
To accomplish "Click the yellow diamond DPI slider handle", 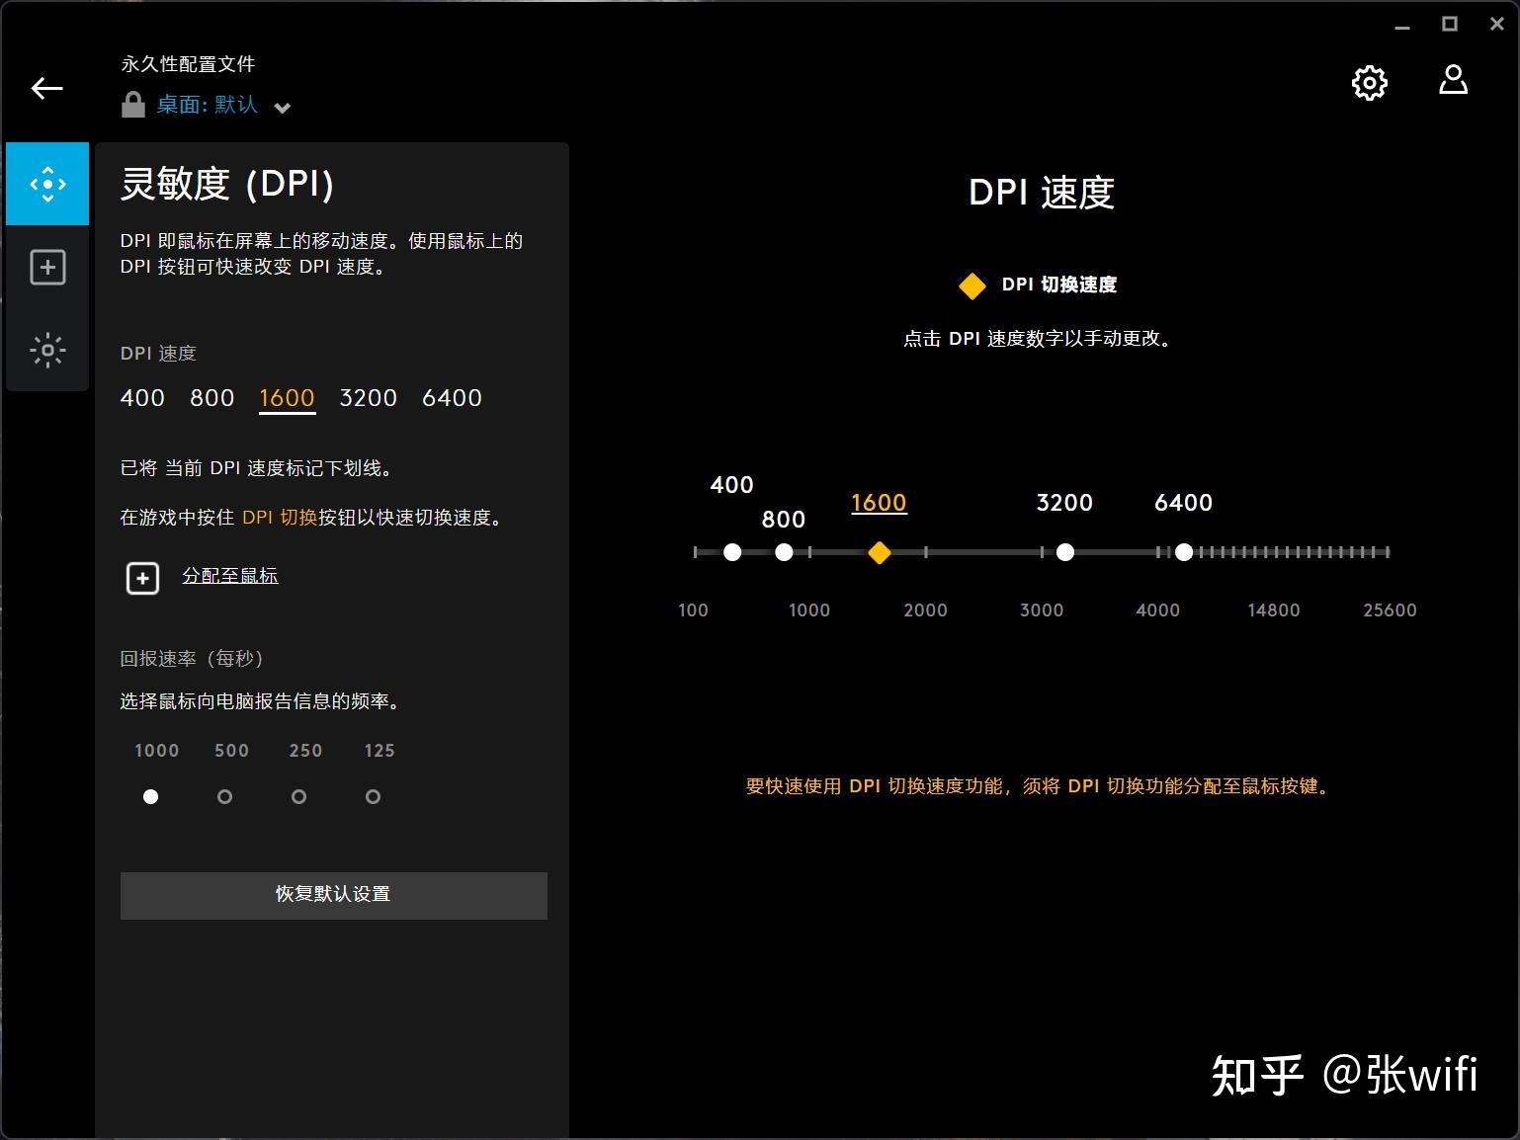I will 879,552.
